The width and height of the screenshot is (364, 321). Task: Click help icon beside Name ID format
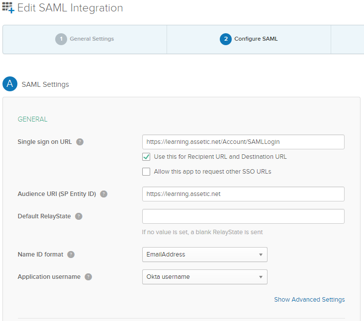tap(71, 255)
